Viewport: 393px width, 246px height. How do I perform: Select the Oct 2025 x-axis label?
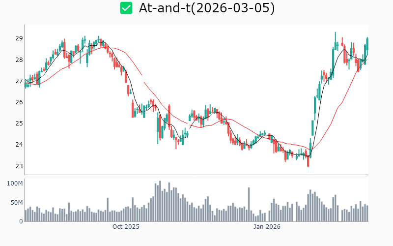click(x=126, y=227)
